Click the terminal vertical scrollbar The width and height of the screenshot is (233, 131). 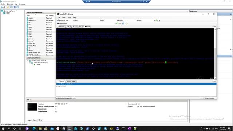coord(215,53)
